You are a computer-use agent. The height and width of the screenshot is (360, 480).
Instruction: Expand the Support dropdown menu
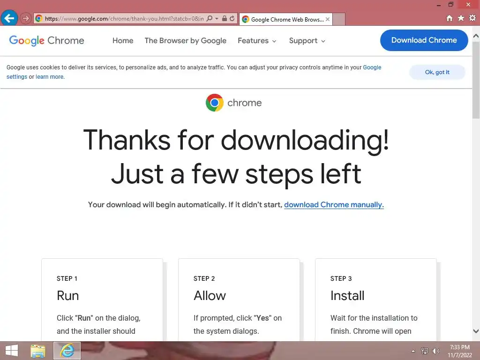click(307, 41)
